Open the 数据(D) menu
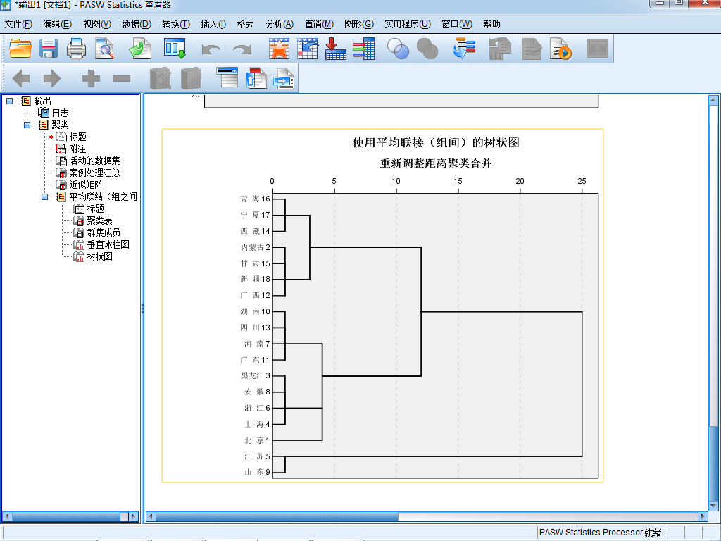This screenshot has height=541, width=721. [x=137, y=24]
